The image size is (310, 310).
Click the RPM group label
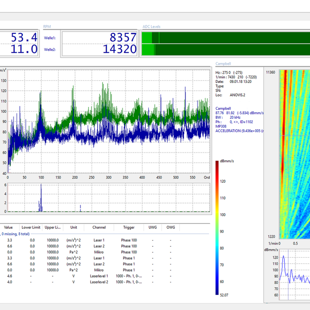47,27
